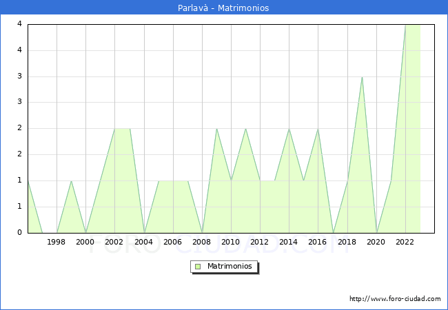The height and width of the screenshot is (310, 448).
Task: Select the 2014 label on the x-axis
Action: tap(289, 242)
